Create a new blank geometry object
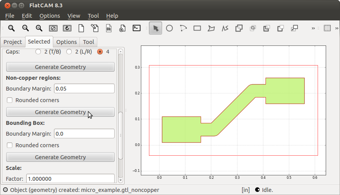Viewport: 340px width, 195px height. [81, 28]
